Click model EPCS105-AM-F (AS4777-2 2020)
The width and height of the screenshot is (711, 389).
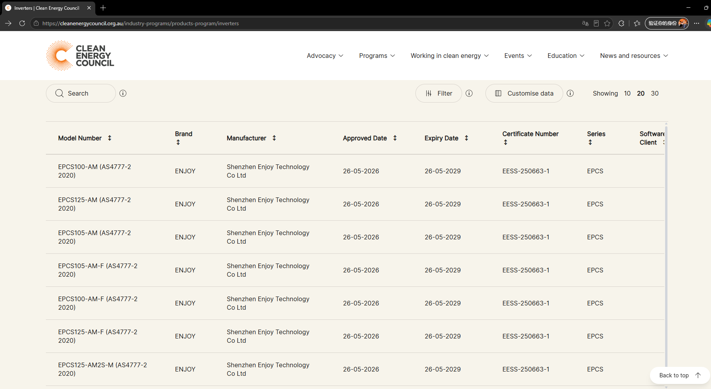[98, 270]
